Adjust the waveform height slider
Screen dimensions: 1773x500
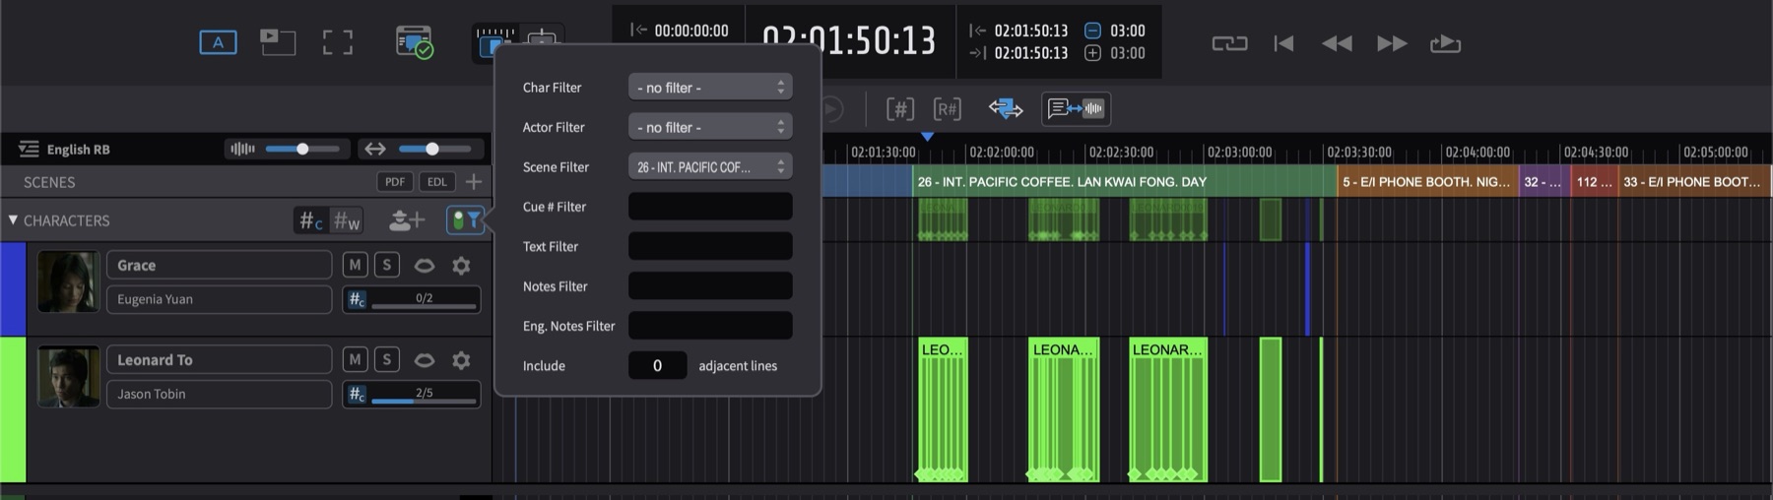(x=302, y=149)
